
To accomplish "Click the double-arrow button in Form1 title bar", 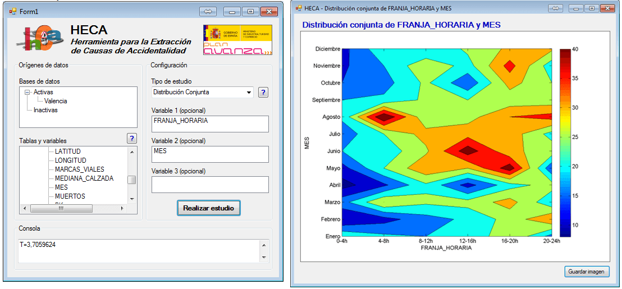I will (208, 11).
